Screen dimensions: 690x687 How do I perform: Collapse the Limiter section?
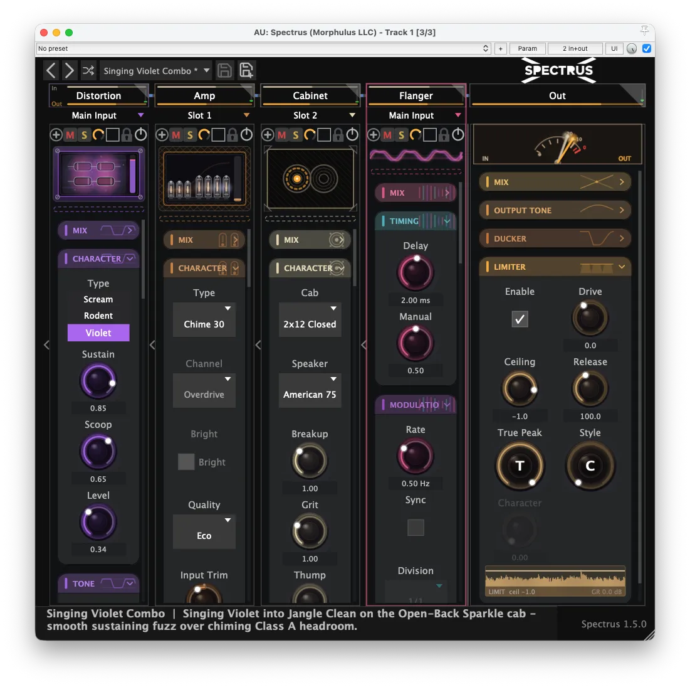coord(555,267)
